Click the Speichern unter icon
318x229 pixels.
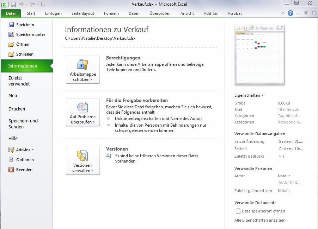pos(11,34)
